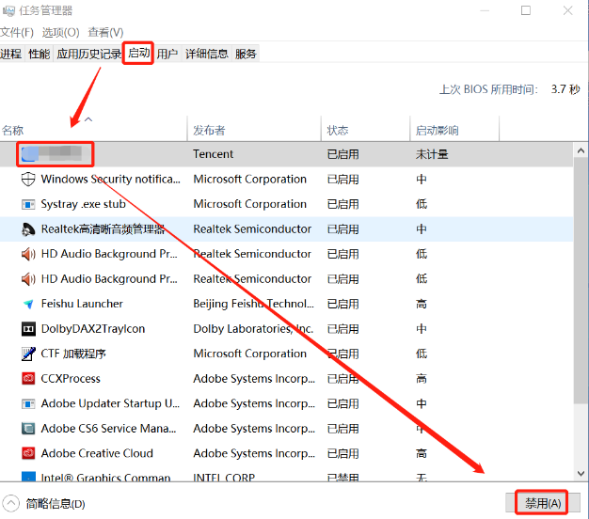
Task: Switch to the 进程 tab
Action: pos(11,54)
